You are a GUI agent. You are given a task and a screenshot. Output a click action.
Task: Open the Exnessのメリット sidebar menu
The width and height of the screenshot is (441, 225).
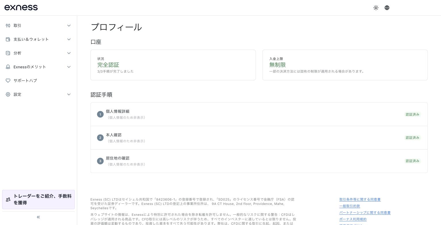coord(39,67)
